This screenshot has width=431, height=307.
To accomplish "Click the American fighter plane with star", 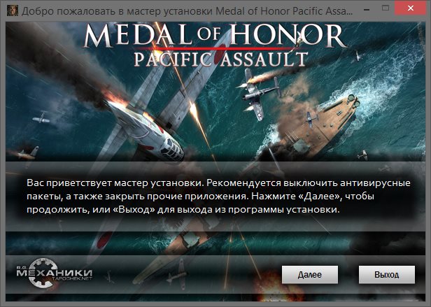I will [258, 94].
